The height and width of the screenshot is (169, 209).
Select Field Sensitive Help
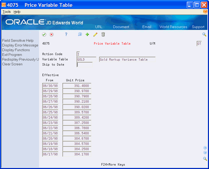pos(18,40)
